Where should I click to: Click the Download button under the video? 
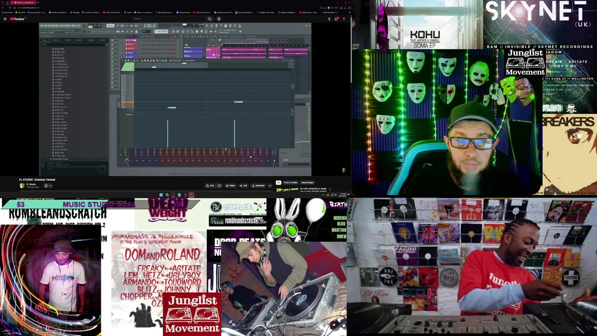coord(258,185)
